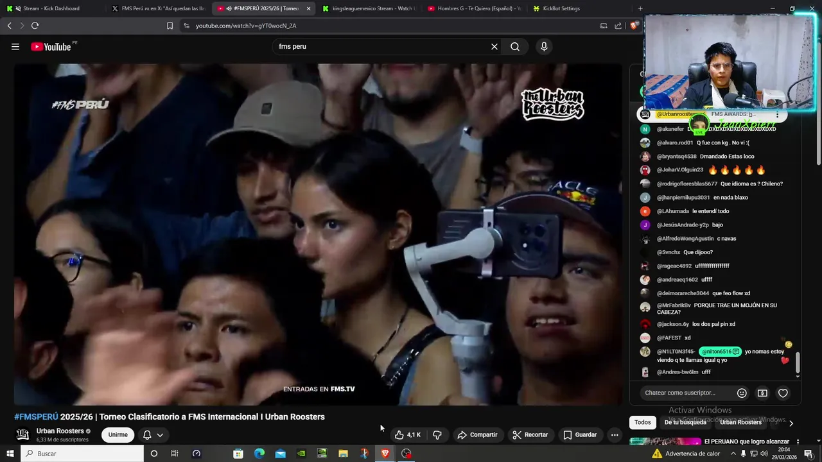Image resolution: width=822 pixels, height=462 pixels.
Task: Open the YouTube hamburger guide menu
Action: [x=15, y=47]
